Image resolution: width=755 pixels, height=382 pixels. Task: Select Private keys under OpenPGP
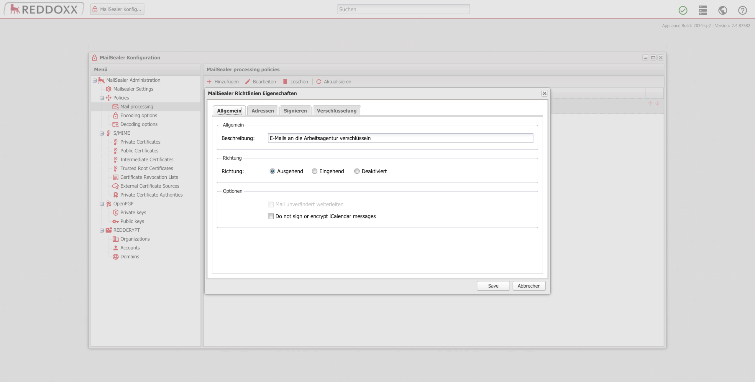click(x=133, y=213)
